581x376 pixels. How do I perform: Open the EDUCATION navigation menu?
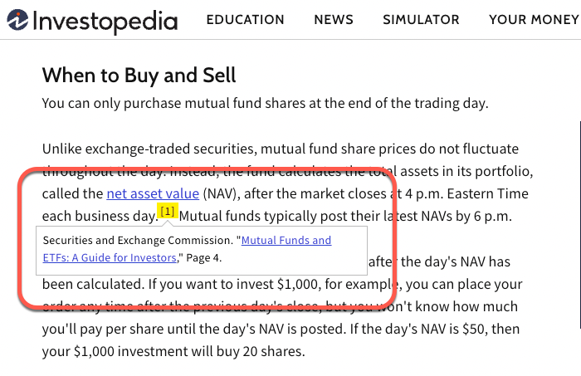246,20
